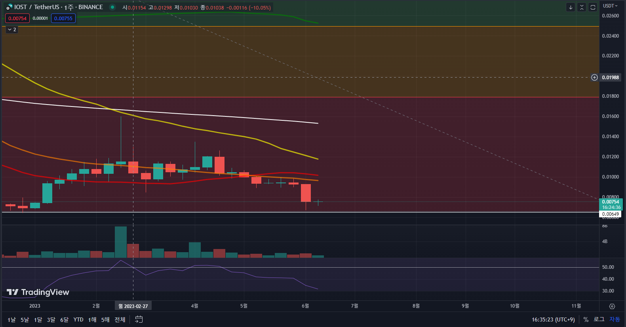Toggle logarithmic scale (로그)
Image resolution: width=626 pixels, height=327 pixels.
pos(599,319)
